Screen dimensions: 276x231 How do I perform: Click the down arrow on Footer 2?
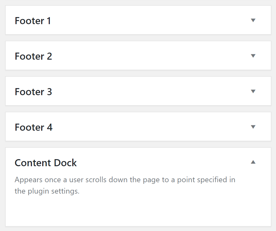tap(253, 56)
